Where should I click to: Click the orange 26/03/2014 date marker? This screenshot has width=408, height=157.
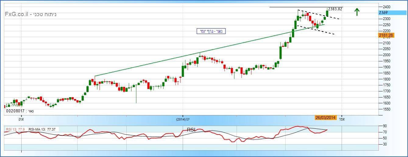[x=325, y=118]
